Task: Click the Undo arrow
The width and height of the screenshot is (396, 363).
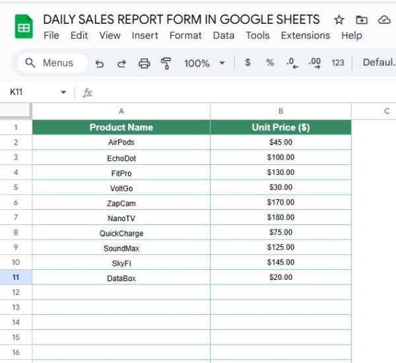Action: 100,63
